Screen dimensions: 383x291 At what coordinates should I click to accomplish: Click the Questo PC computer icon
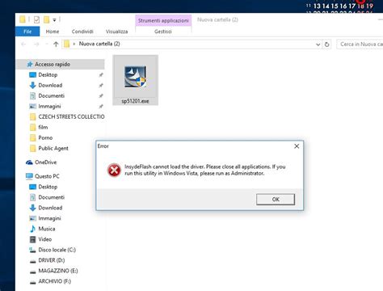29,176
